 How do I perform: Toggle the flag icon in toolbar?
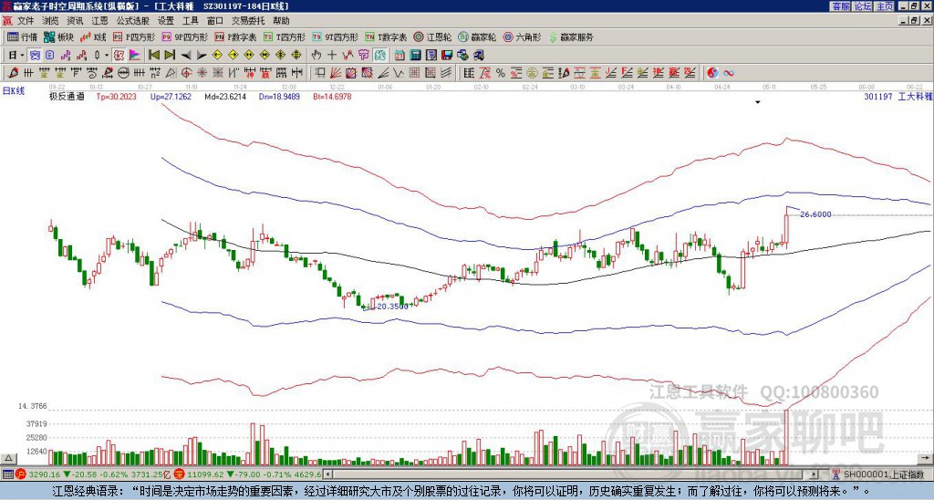(135, 56)
